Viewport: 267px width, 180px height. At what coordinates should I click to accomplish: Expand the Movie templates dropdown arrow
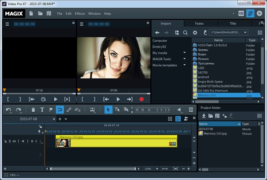coord(184,65)
